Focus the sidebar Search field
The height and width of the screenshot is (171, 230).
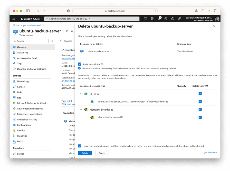pos(31,41)
